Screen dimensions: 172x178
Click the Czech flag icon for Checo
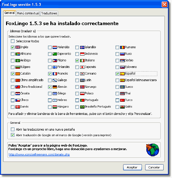[17, 100]
